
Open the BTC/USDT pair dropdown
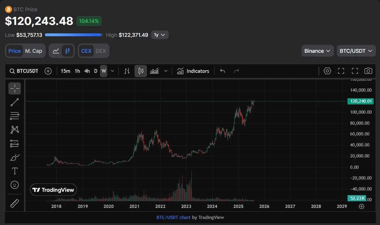click(356, 51)
